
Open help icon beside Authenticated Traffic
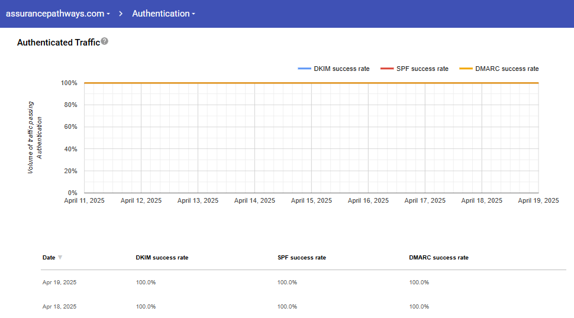[x=105, y=41]
